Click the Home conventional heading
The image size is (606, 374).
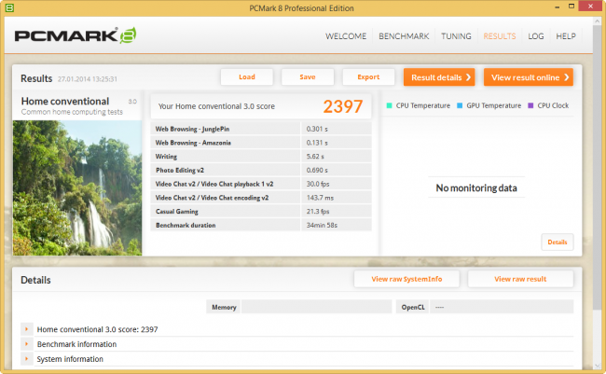click(65, 101)
